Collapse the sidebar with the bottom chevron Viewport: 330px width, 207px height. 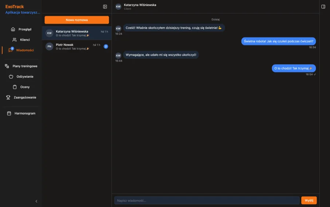pyautogui.click(x=36, y=201)
